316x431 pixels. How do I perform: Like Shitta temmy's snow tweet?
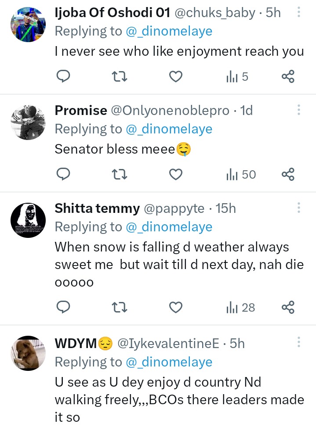tap(176, 308)
